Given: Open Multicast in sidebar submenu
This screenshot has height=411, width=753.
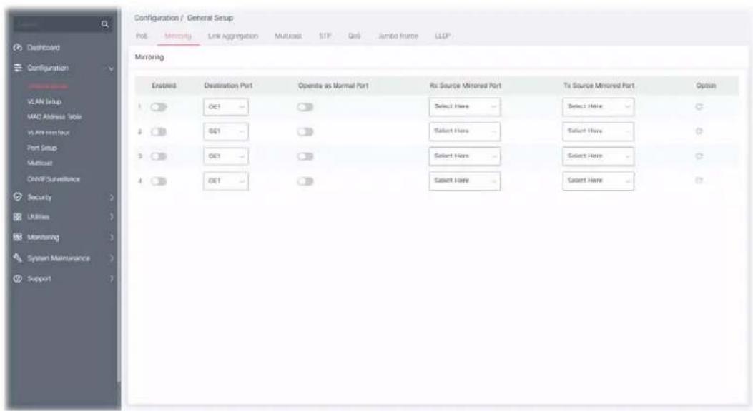Looking at the screenshot, I should pyautogui.click(x=40, y=163).
